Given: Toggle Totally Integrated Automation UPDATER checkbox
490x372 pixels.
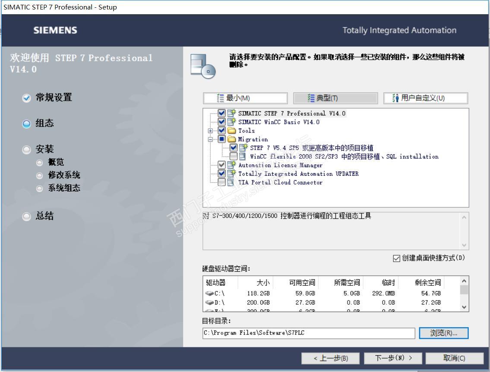Looking at the screenshot, I should point(221,173).
